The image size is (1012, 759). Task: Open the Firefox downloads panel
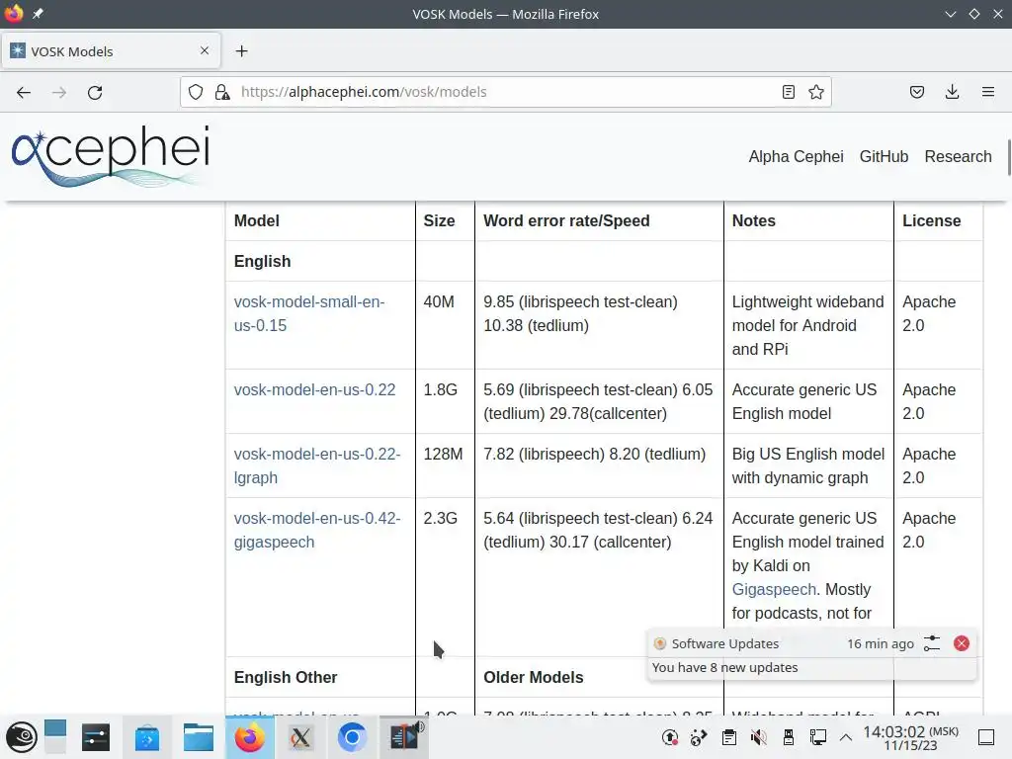tap(952, 92)
